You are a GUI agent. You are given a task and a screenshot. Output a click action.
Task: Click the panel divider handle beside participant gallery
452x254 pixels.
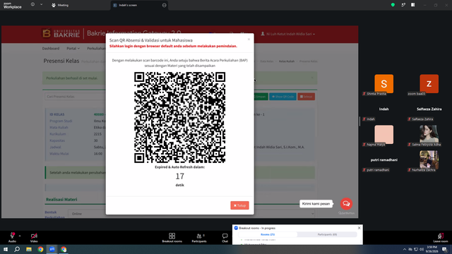359,121
